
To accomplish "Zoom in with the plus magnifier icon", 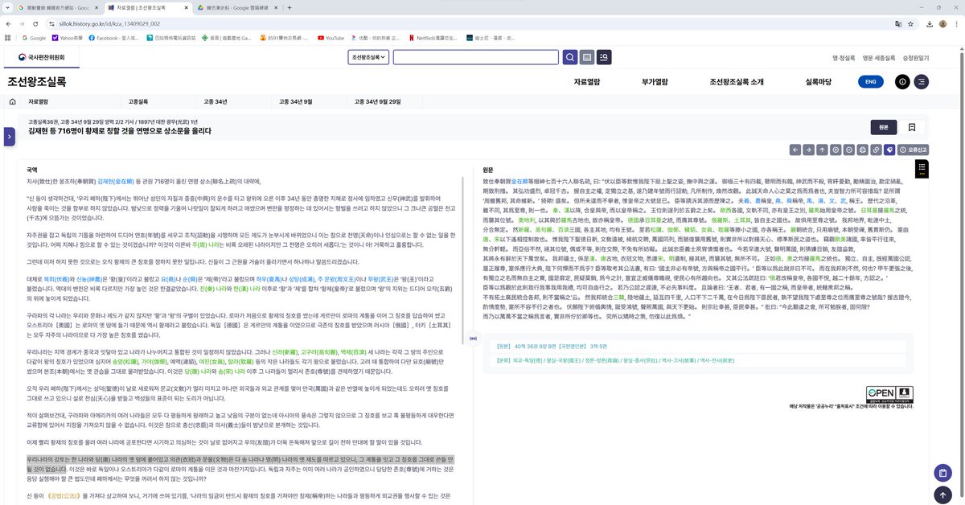I will pyautogui.click(x=835, y=150).
